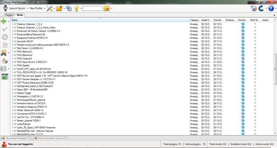Click download icon for First Person 3_4 row
The height and width of the screenshot is (148, 277).
click(x=243, y=48)
